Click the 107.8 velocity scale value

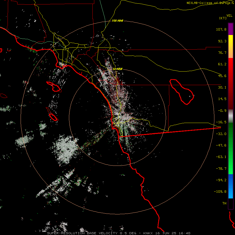tap(221, 29)
